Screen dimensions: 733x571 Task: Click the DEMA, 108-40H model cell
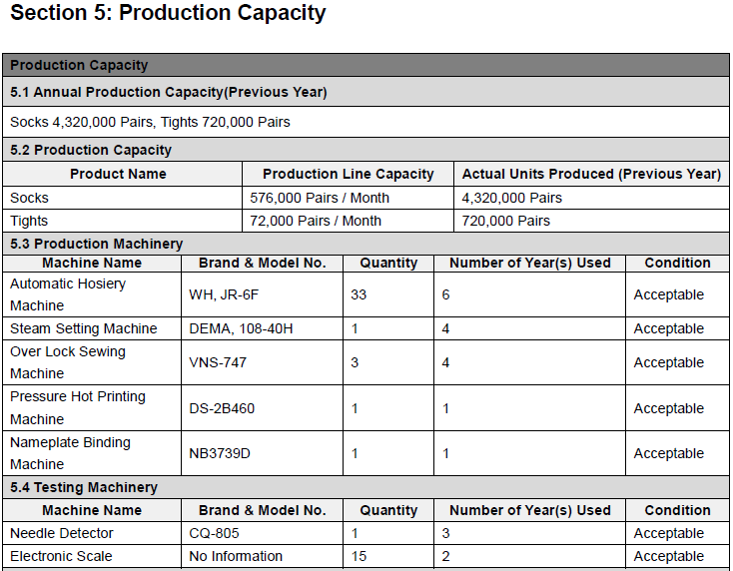(241, 328)
